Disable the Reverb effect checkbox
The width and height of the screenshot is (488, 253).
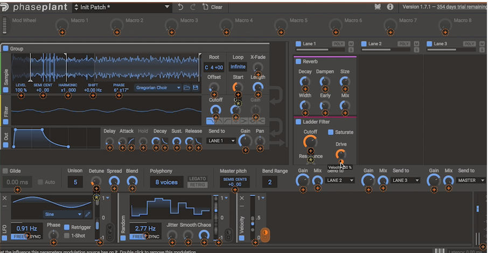[x=298, y=61]
